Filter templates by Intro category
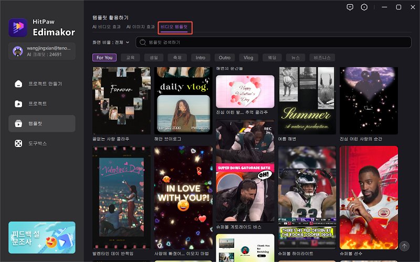This screenshot has height=262, width=420. [201, 58]
